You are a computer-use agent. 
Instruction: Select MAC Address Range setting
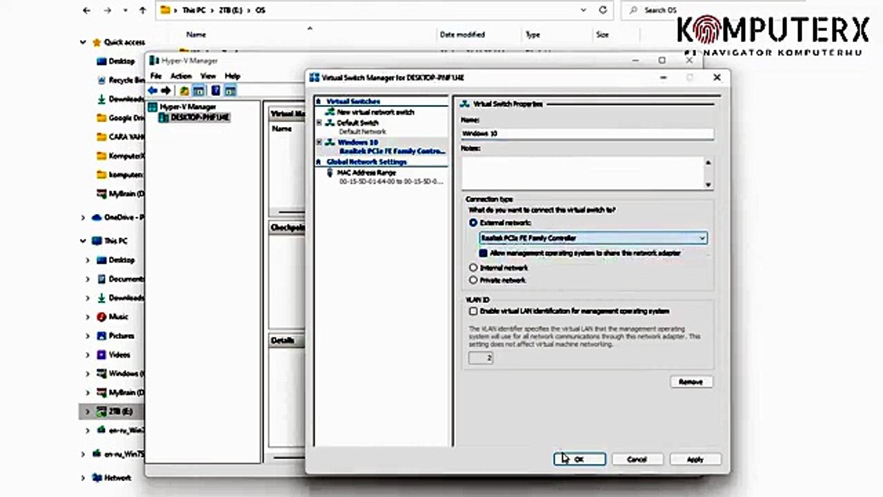[366, 173]
